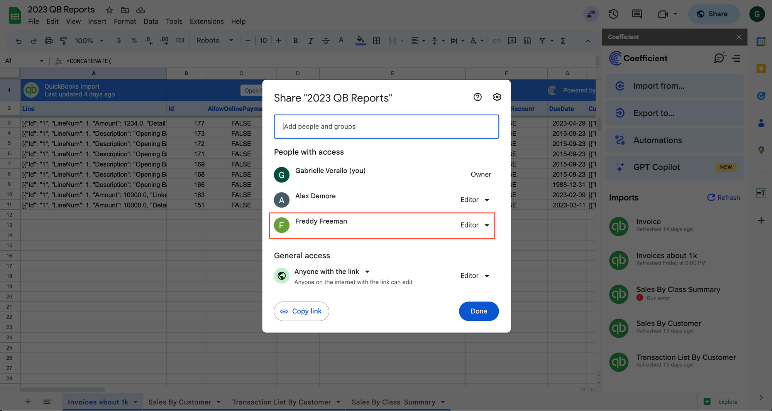The image size is (772, 411).
Task: Click the move to folder icon
Action: (x=125, y=10)
